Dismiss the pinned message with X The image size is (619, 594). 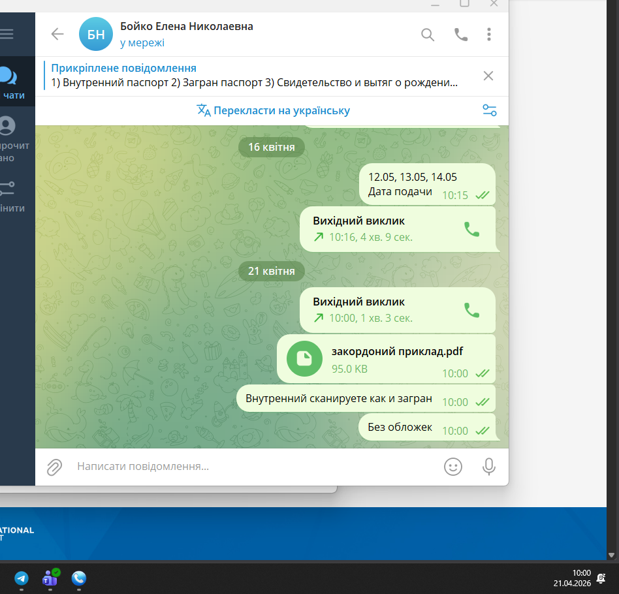click(x=488, y=76)
